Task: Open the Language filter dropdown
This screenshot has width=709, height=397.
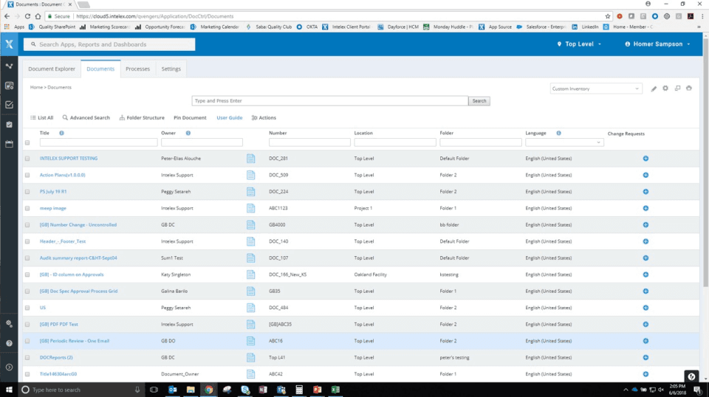Action: (564, 142)
